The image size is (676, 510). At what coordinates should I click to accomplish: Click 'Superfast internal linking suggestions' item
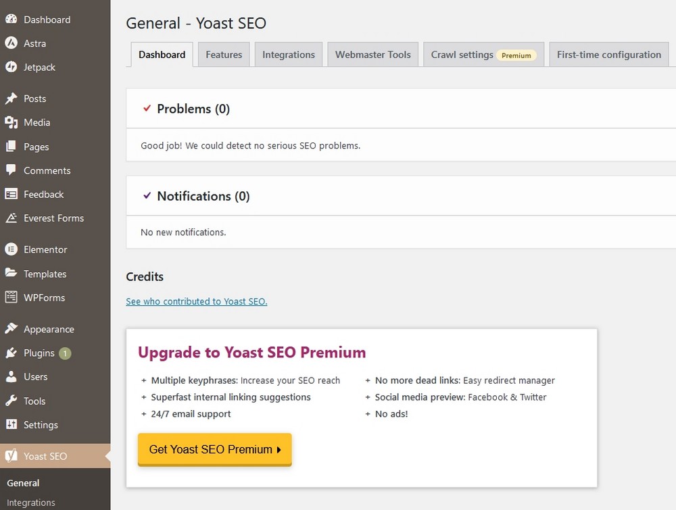tap(231, 397)
